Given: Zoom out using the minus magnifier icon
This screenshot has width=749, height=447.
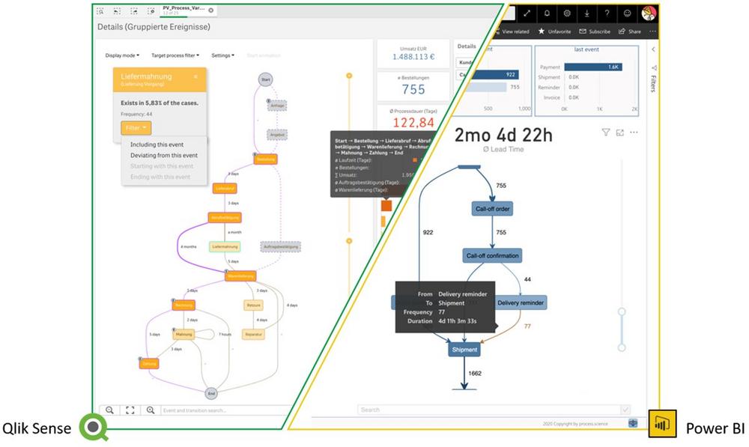Looking at the screenshot, I should point(109,410).
